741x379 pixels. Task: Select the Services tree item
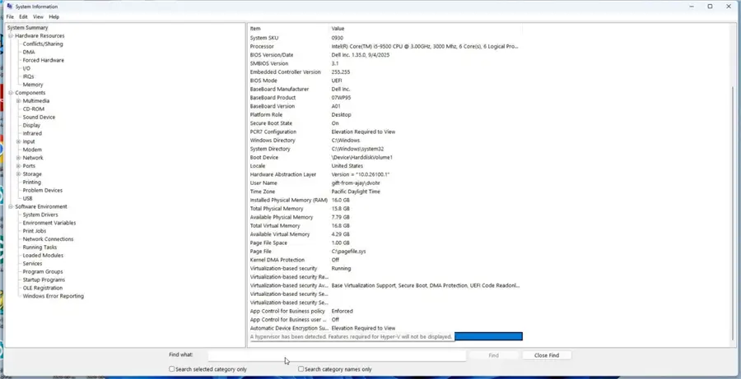coord(33,264)
